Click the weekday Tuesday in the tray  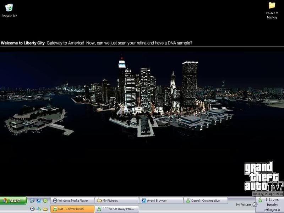coord(272,205)
